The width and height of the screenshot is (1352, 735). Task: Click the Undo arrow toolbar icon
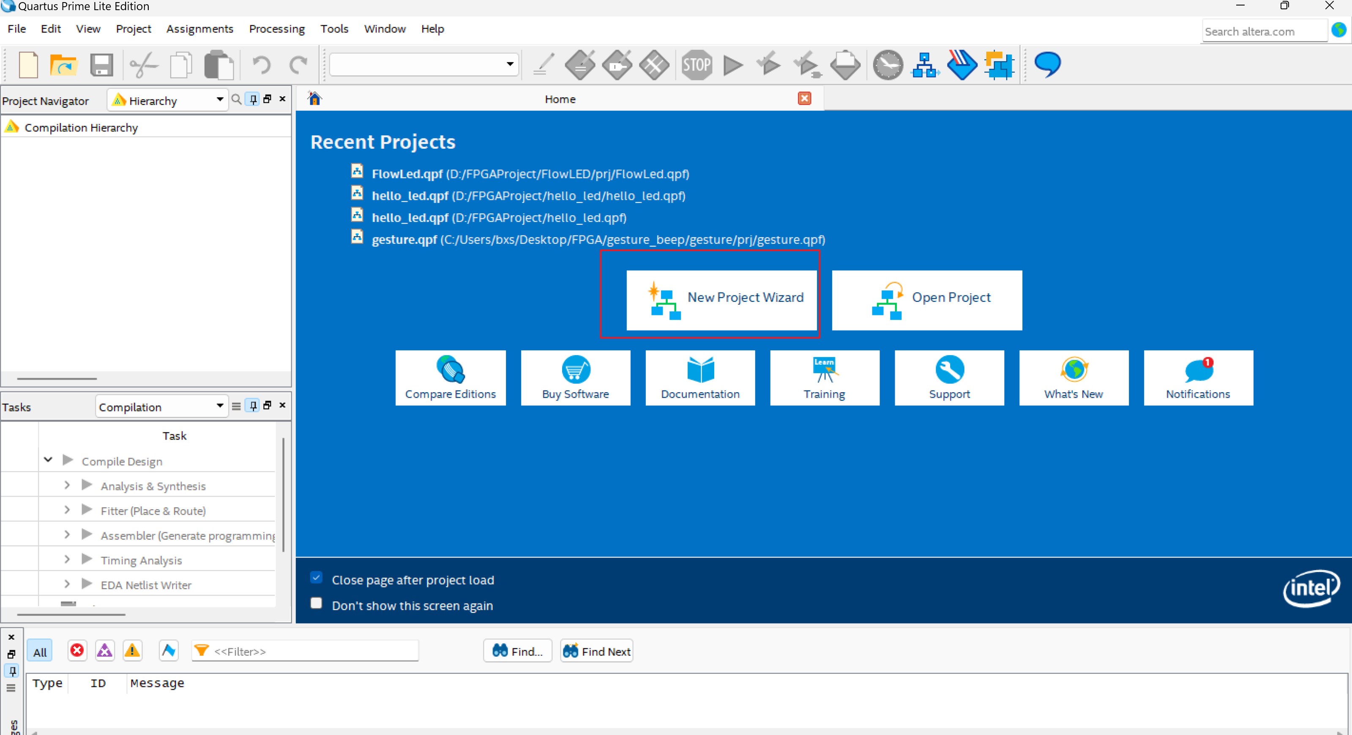tap(261, 65)
